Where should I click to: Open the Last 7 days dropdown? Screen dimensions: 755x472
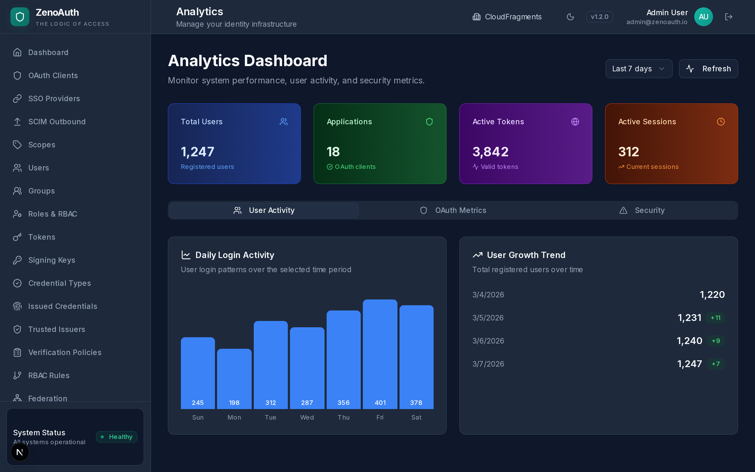pos(638,69)
